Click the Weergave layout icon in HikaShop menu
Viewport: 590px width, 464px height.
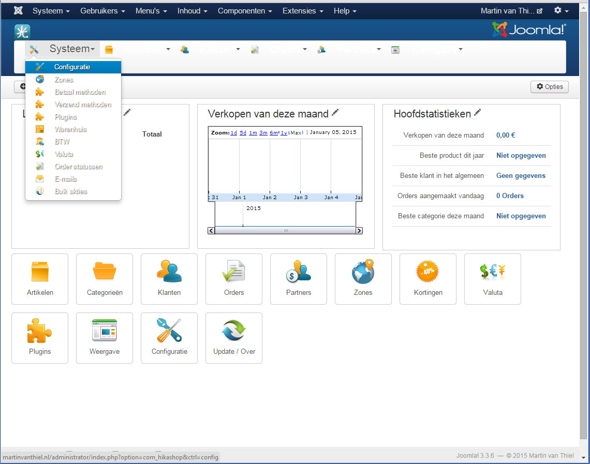[395, 50]
